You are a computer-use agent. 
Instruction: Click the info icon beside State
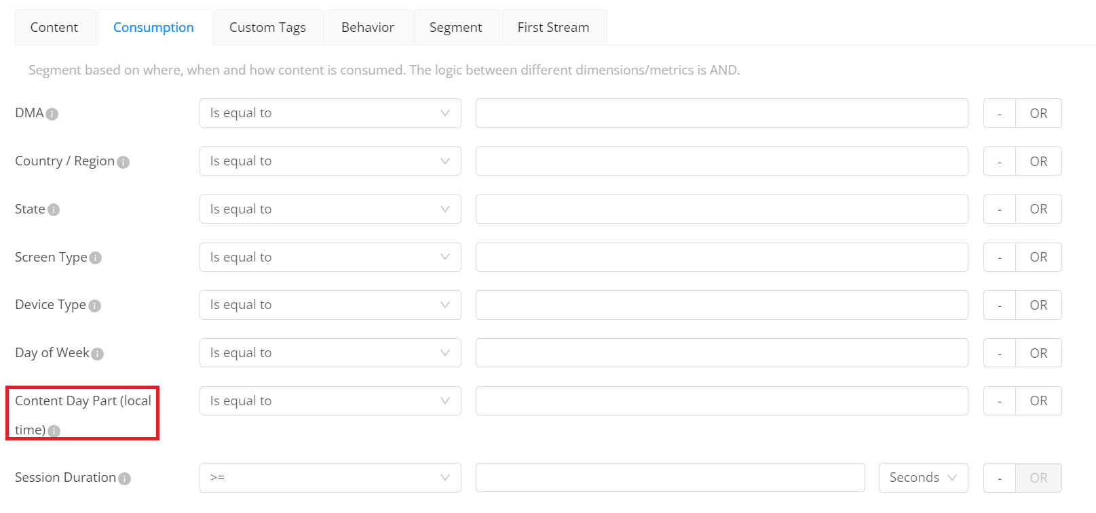54,210
